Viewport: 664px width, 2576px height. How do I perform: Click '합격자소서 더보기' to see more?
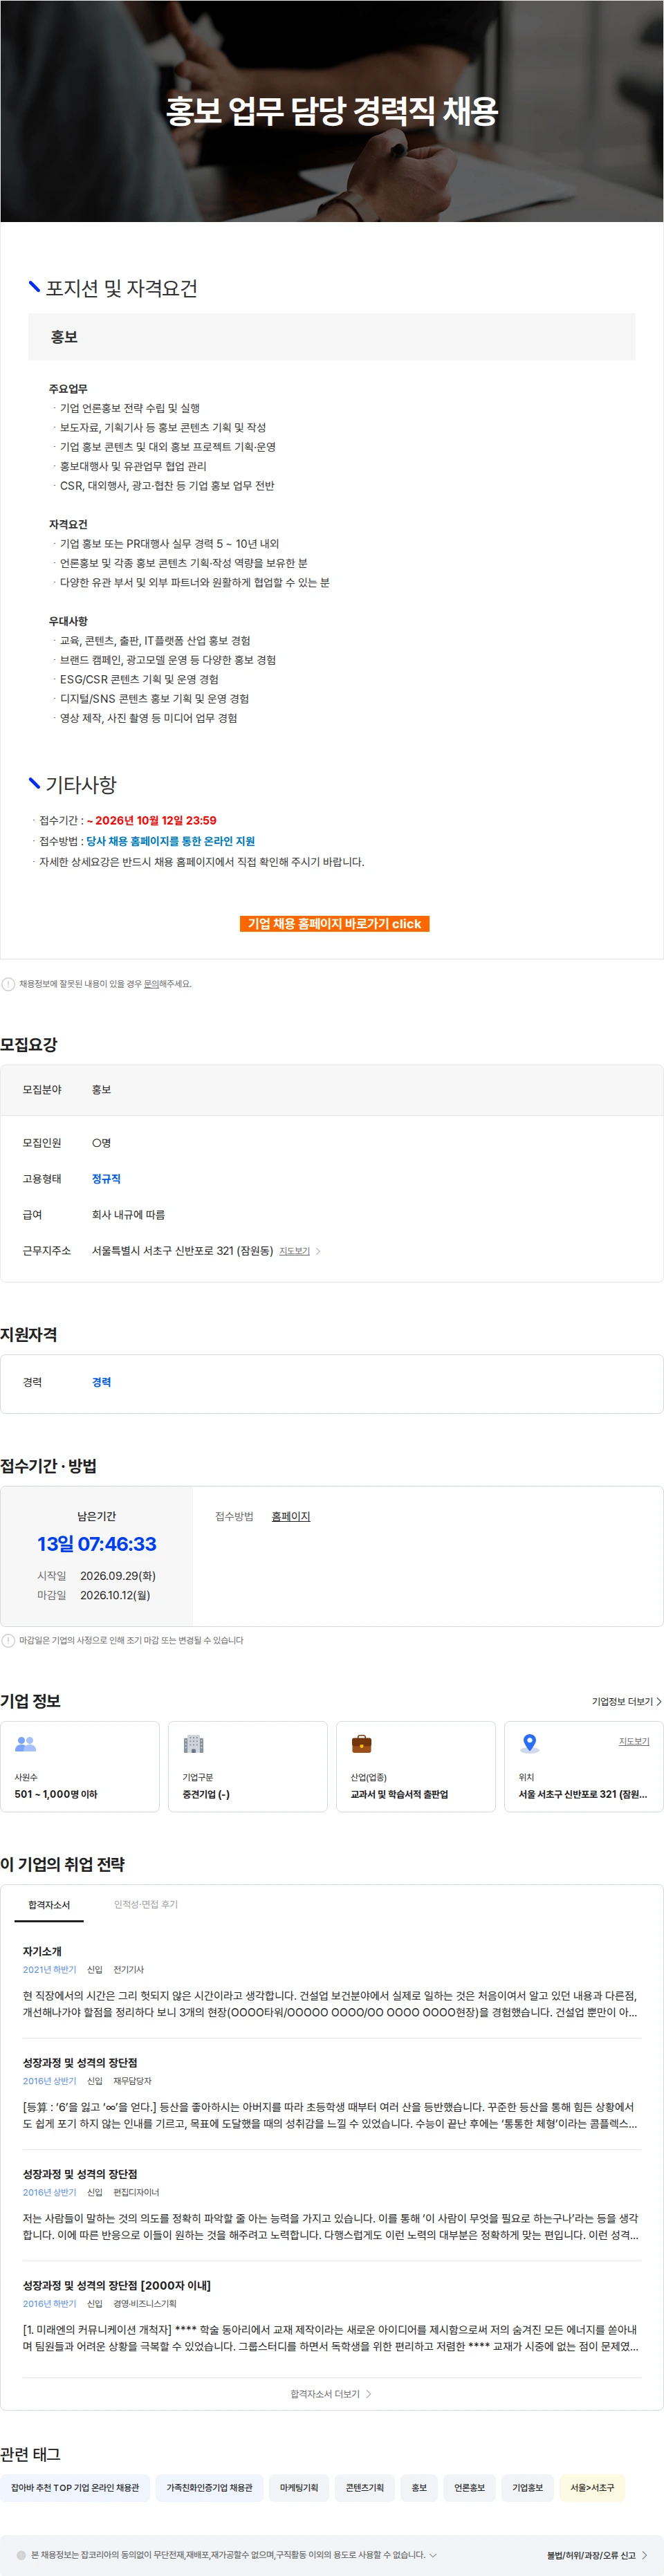pyautogui.click(x=331, y=2394)
